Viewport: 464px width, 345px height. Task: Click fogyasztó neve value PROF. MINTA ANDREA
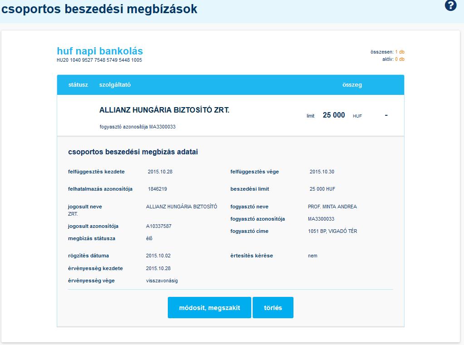(x=332, y=207)
